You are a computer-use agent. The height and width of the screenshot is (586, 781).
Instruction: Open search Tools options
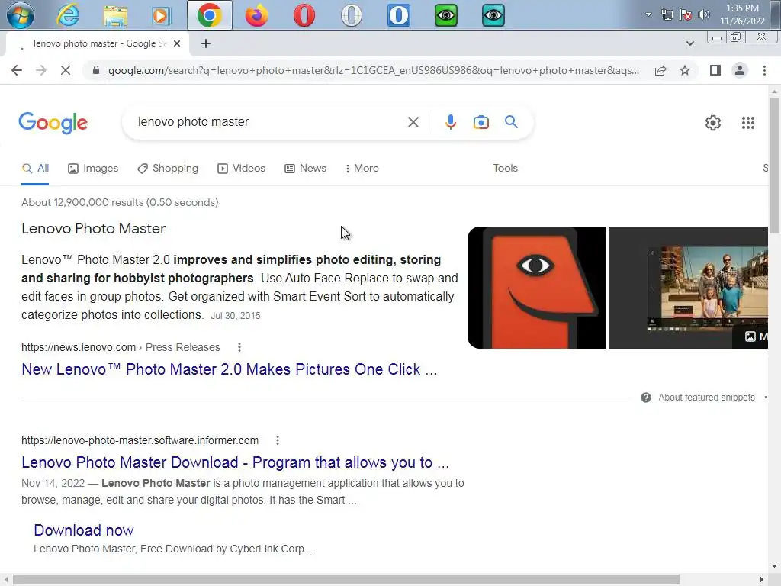pyautogui.click(x=505, y=169)
